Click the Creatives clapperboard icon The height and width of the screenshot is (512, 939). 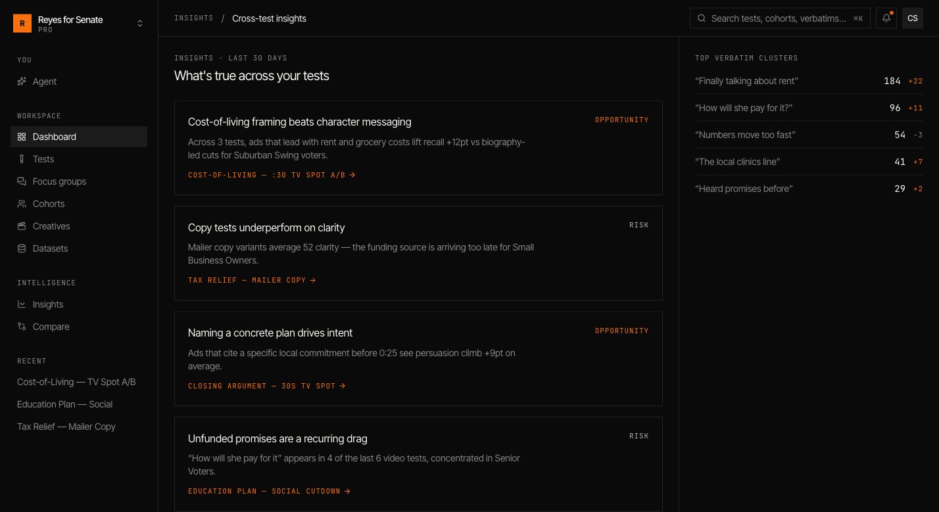pos(22,226)
